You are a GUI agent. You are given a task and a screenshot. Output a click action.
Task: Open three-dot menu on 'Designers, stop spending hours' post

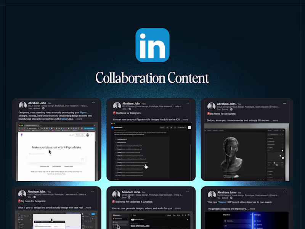(x=93, y=103)
